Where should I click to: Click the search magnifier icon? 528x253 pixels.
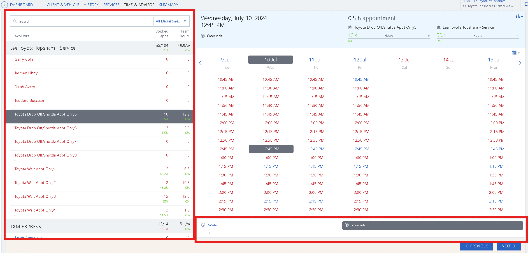tap(15, 21)
